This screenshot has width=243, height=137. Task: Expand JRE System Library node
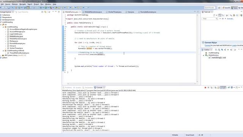[1, 55]
